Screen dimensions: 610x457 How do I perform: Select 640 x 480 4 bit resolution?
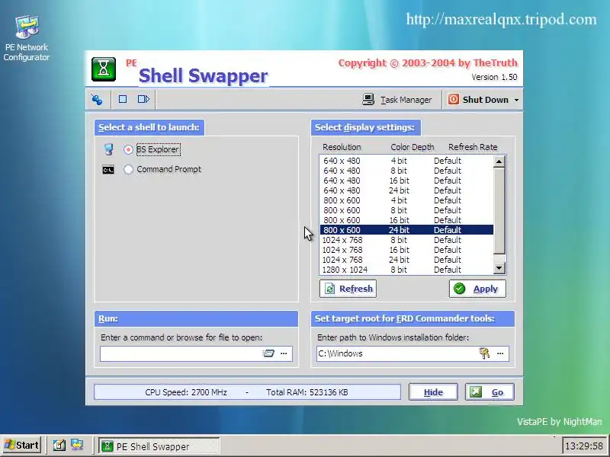pos(406,161)
